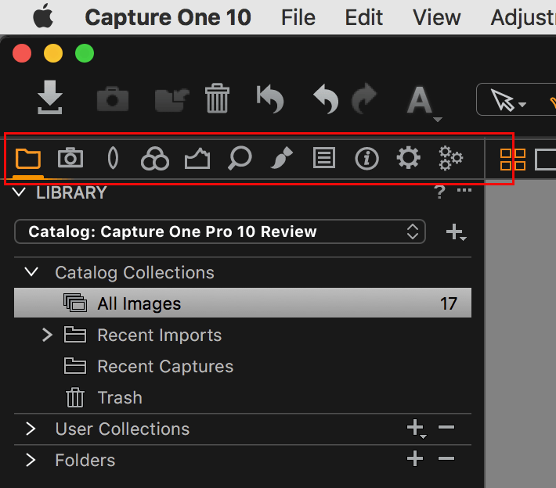Open the Library panel three-dots menu
This screenshot has height=488, width=556.
point(464,190)
